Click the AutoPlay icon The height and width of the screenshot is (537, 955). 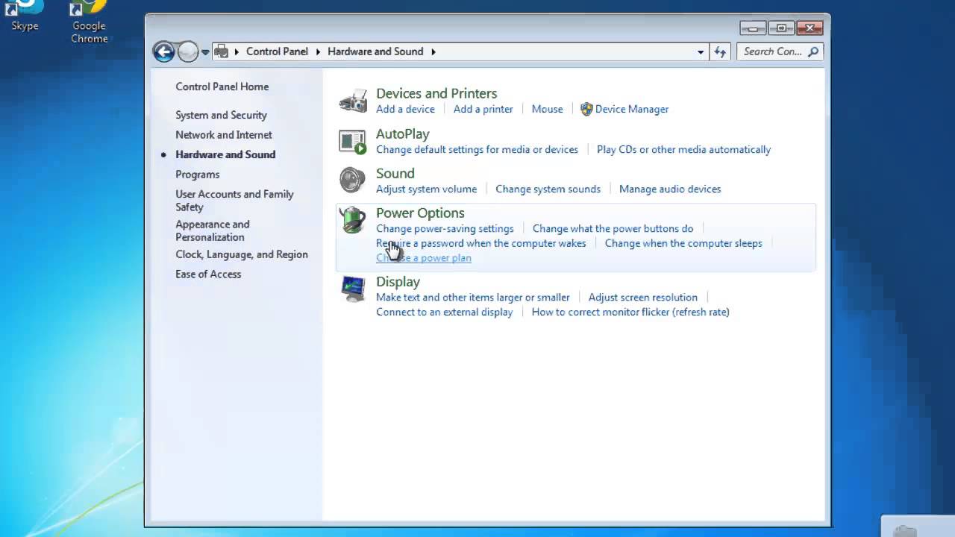[x=352, y=141]
